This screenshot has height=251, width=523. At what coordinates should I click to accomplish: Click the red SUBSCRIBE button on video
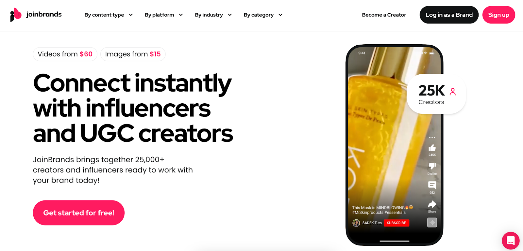tap(396, 223)
